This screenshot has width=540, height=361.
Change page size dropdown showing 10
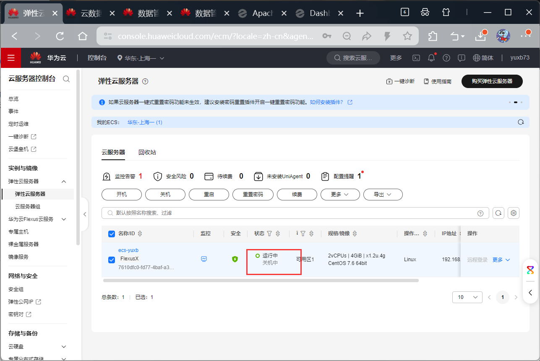pyautogui.click(x=467, y=297)
